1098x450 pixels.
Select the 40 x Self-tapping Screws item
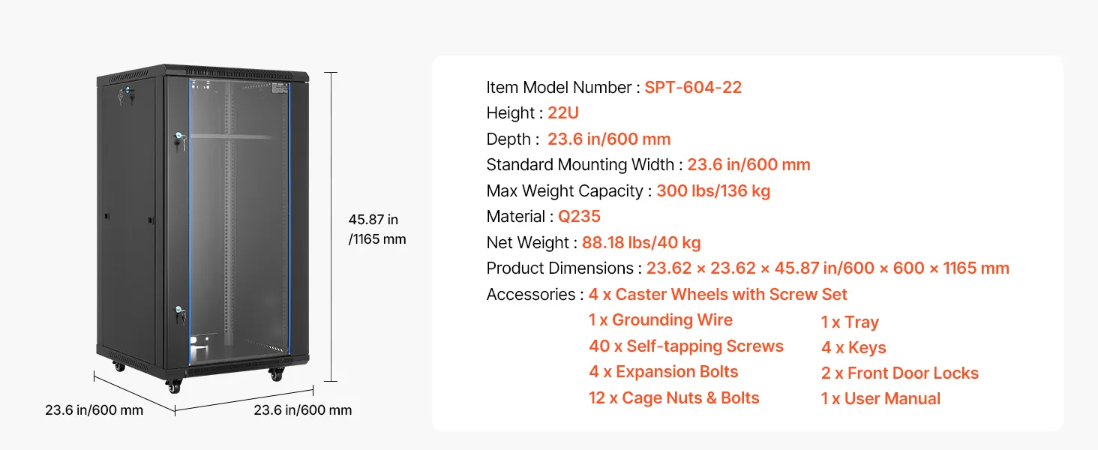point(685,346)
